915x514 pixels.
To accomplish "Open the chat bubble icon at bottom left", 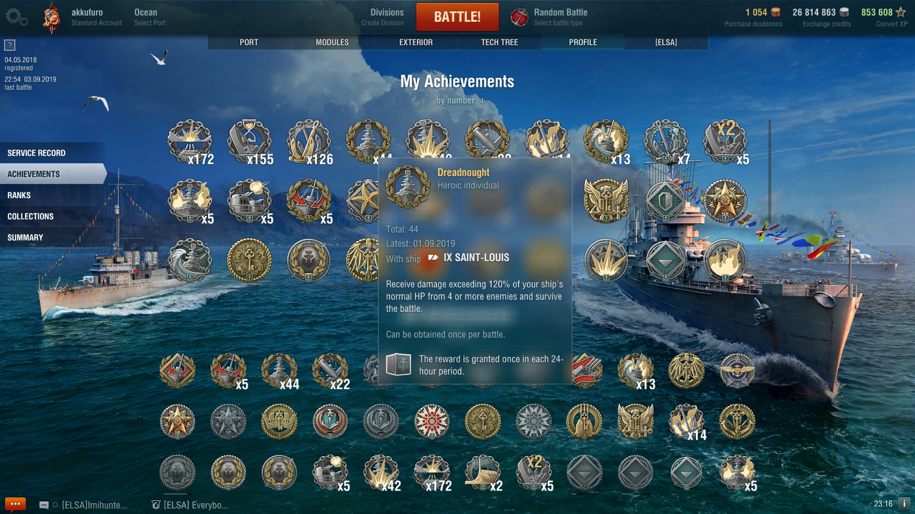I will (x=15, y=504).
